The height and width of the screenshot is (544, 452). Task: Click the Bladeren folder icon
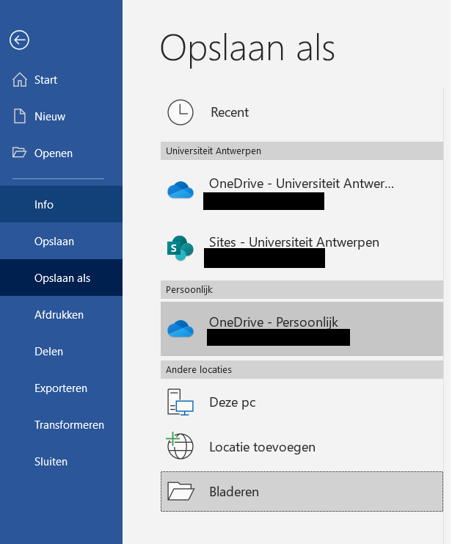pos(181,491)
